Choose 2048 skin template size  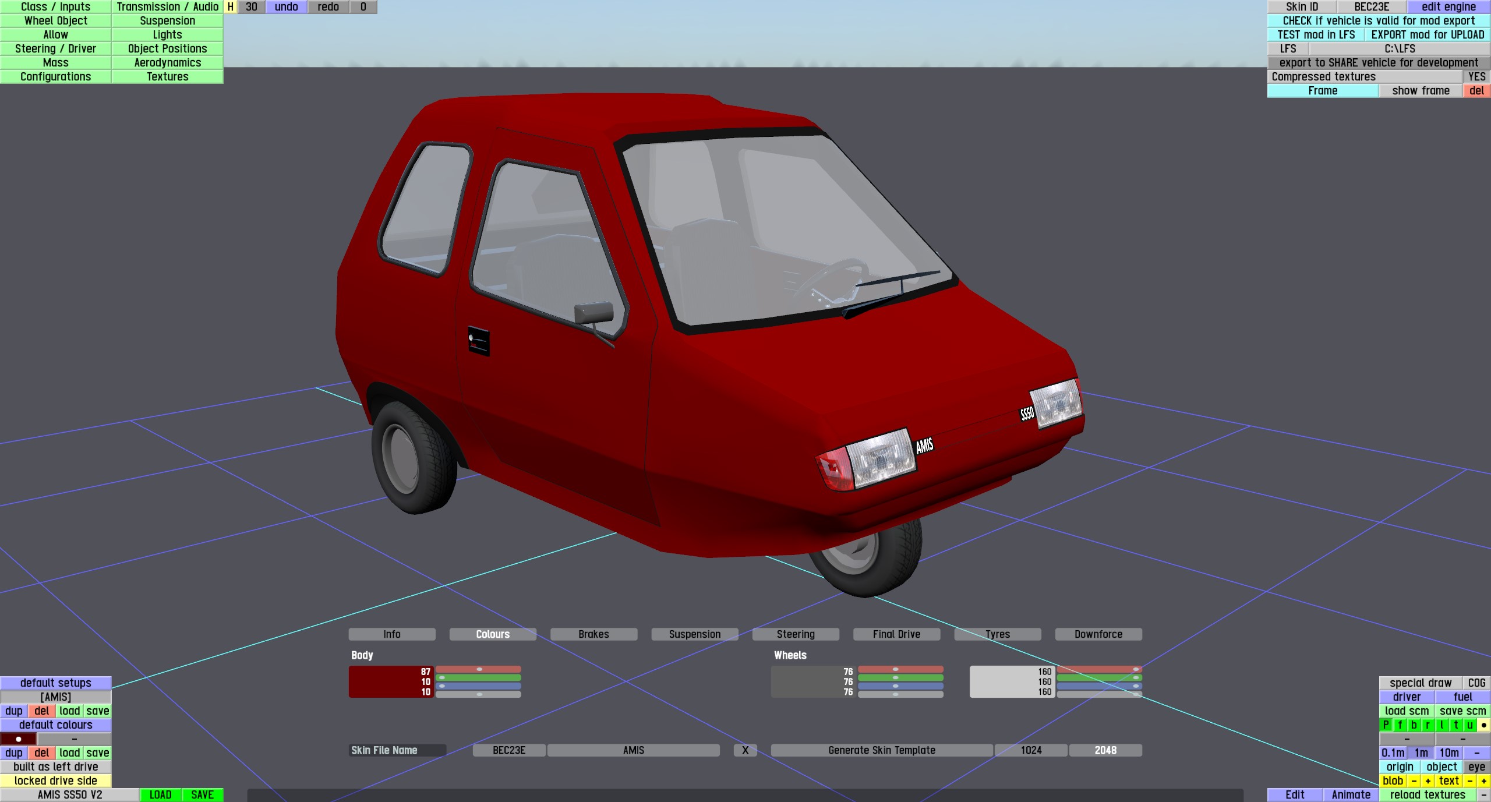1105,750
